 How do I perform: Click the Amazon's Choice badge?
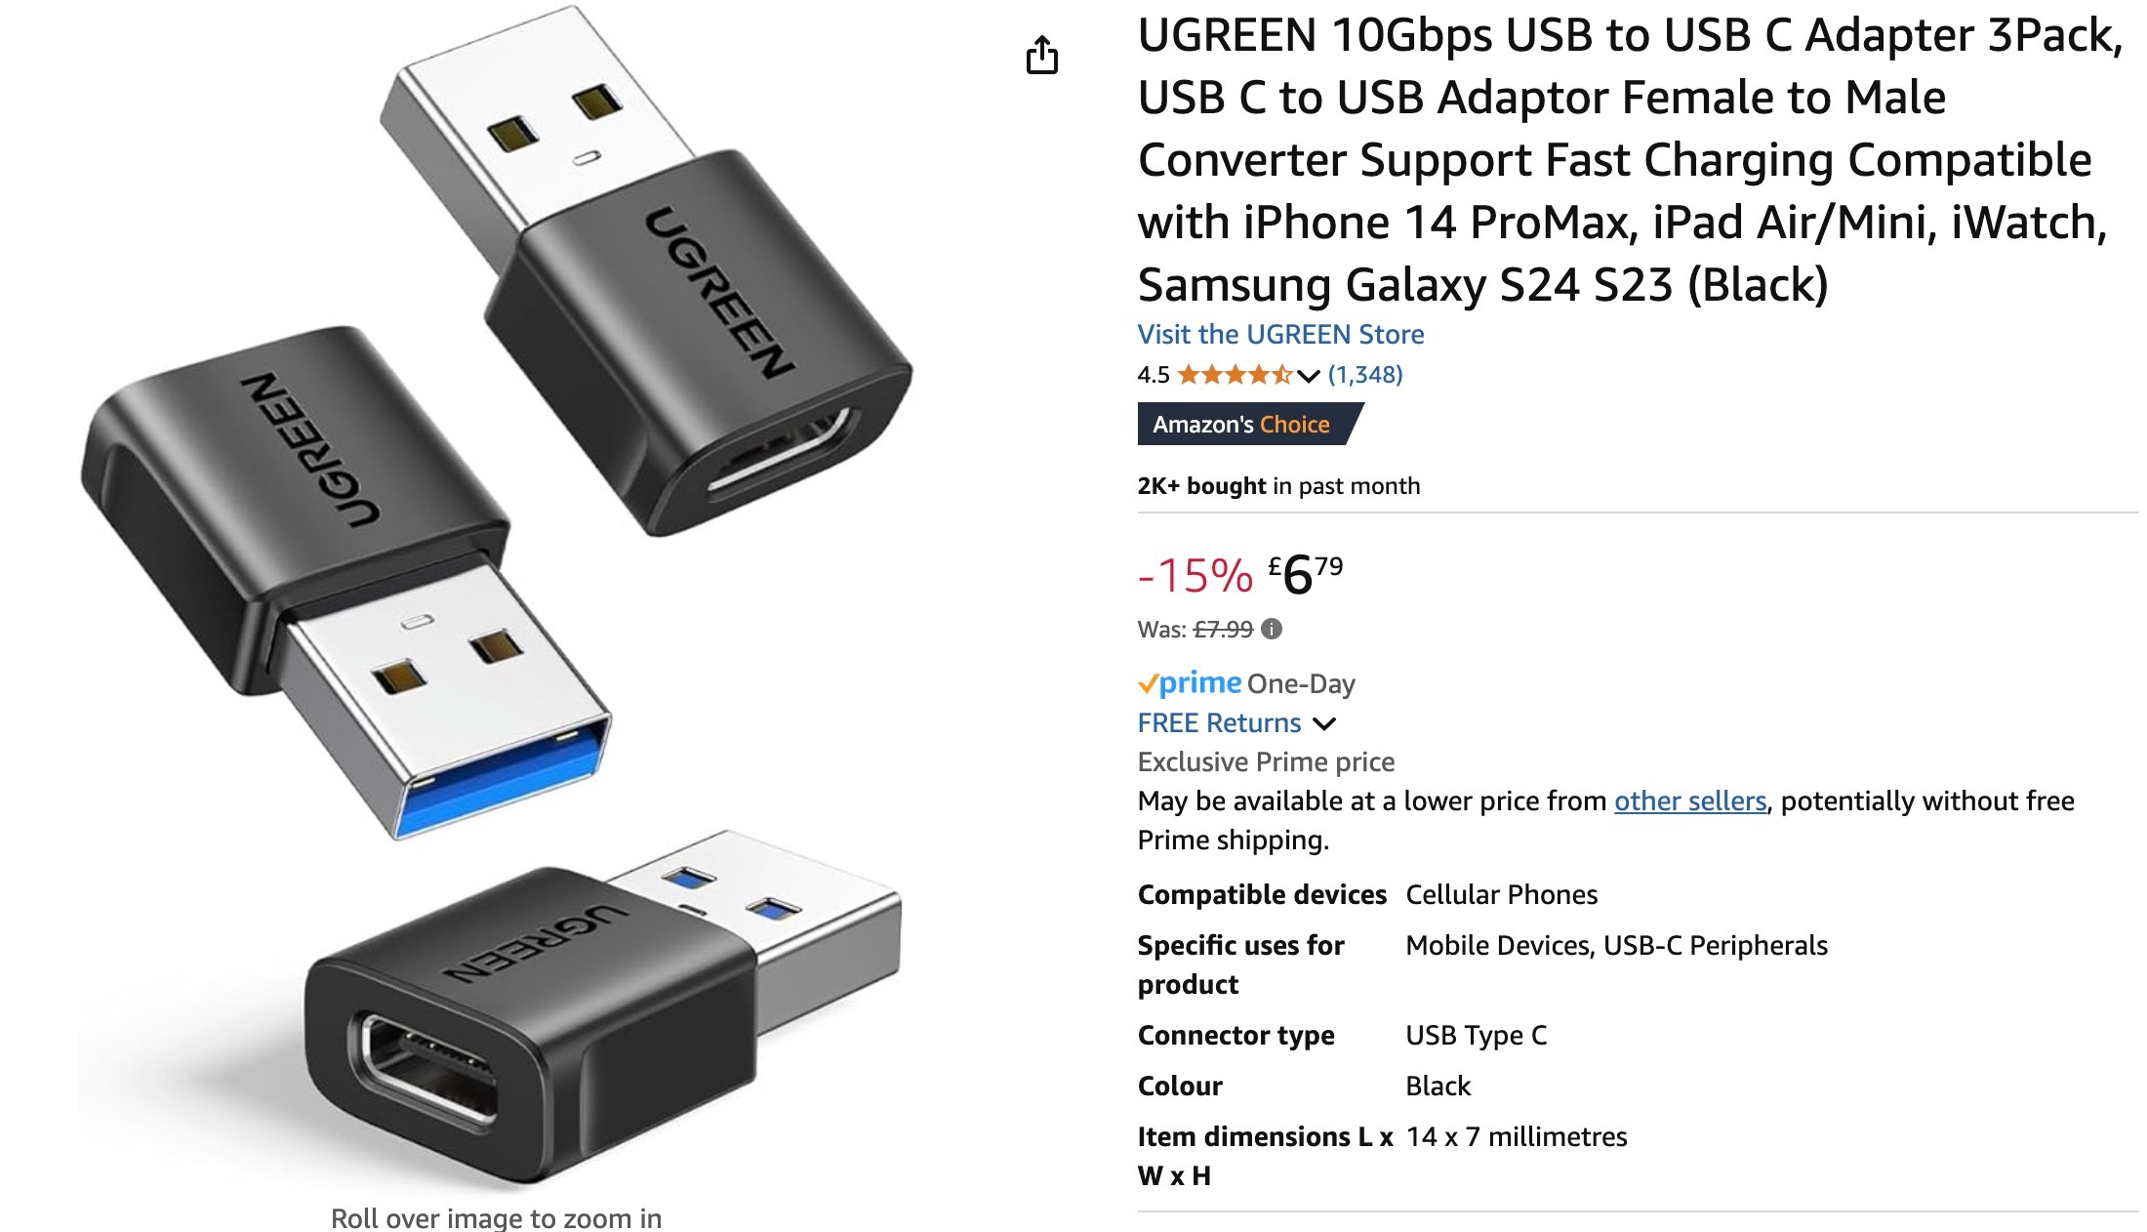(x=1250, y=424)
